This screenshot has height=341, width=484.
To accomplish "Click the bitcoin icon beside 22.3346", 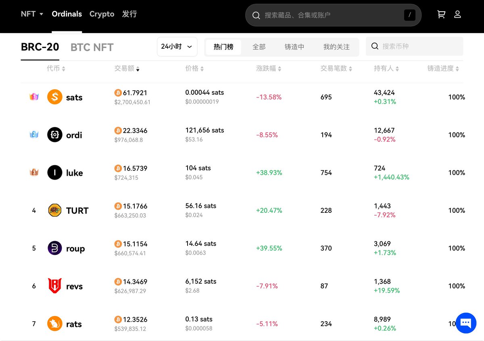I will point(118,131).
